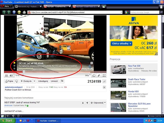Screen dimensions: 164x123
Task: Select the first yellow ad indicator square
Action: tap(14, 63)
